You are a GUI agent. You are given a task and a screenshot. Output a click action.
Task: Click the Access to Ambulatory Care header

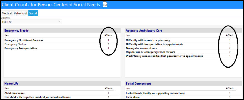pyautogui.click(x=183, y=31)
